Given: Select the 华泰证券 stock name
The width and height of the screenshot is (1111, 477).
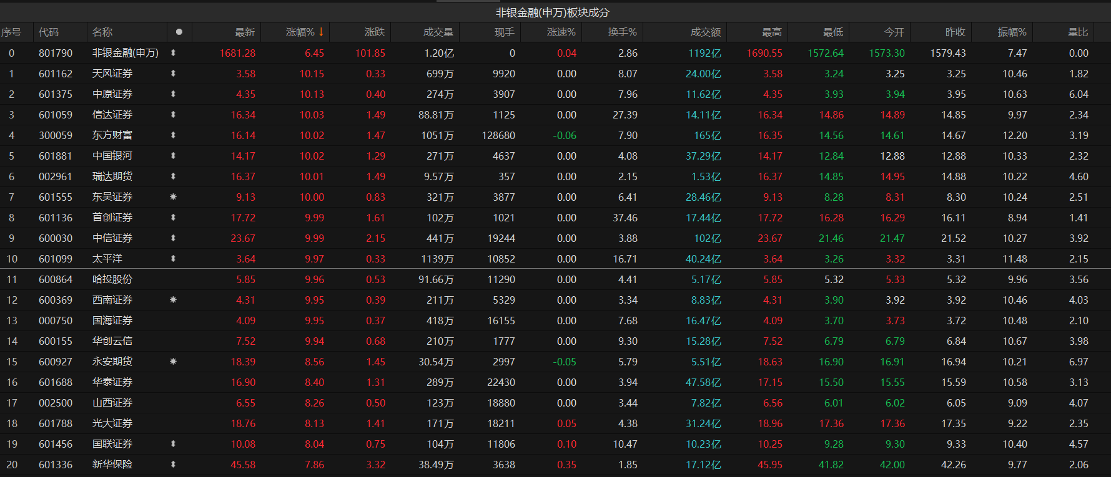Looking at the screenshot, I should [x=112, y=382].
